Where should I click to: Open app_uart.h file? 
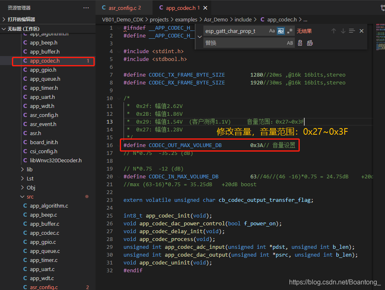pyautogui.click(x=42, y=97)
